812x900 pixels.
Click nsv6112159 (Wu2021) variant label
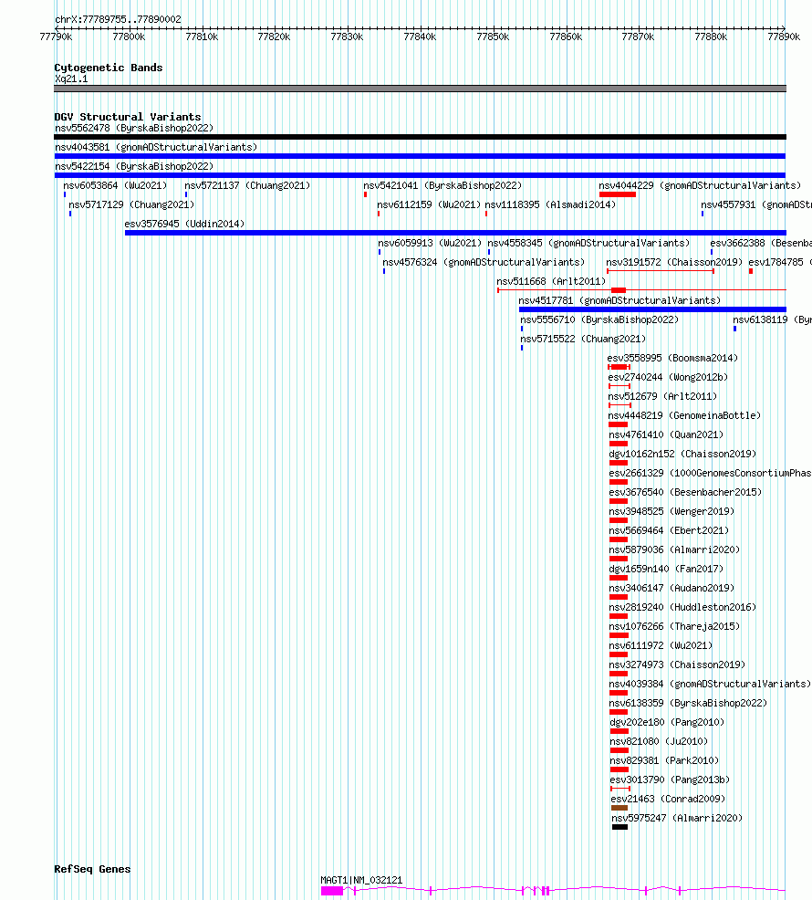coord(429,204)
